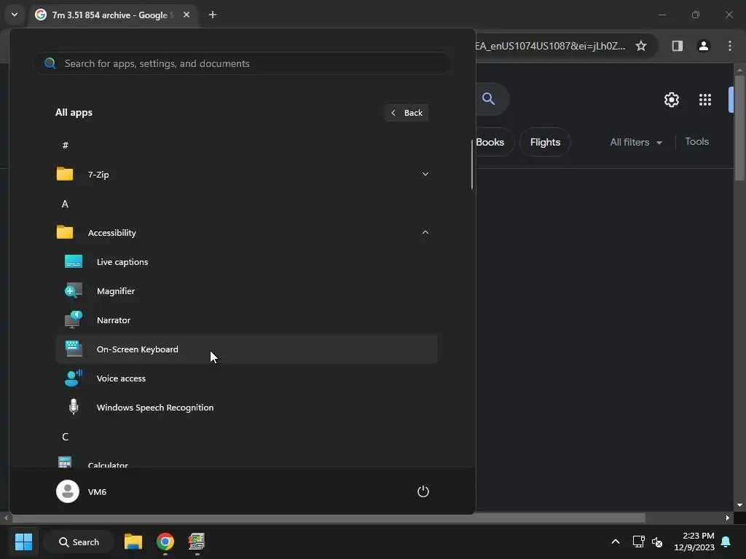
Task: Click the Chrome address bar URL
Action: pos(550,46)
